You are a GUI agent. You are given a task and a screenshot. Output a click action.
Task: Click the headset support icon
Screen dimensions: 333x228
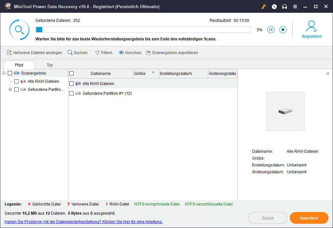(x=285, y=7)
